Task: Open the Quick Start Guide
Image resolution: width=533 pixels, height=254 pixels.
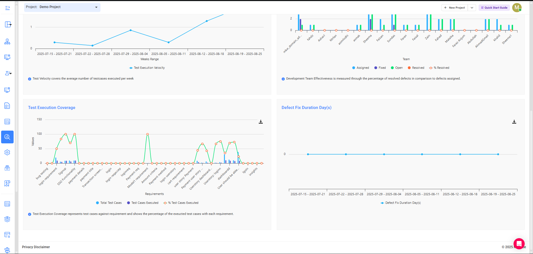Action: 494,8
